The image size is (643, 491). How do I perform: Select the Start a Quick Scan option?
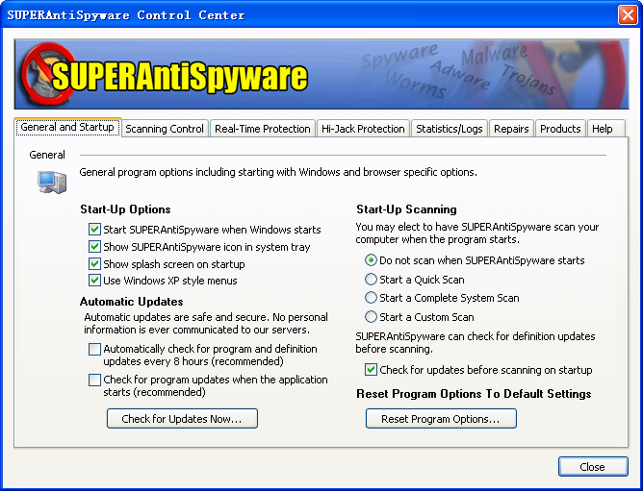coord(371,280)
